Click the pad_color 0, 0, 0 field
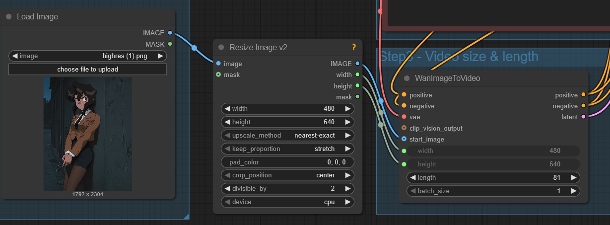 (x=287, y=162)
